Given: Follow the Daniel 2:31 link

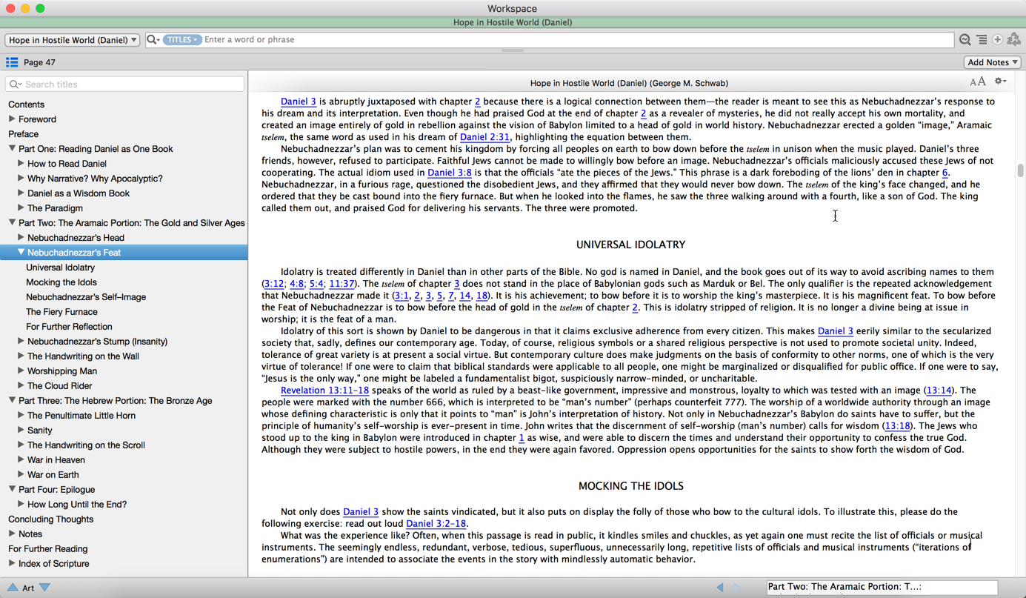Looking at the screenshot, I should click(x=484, y=137).
